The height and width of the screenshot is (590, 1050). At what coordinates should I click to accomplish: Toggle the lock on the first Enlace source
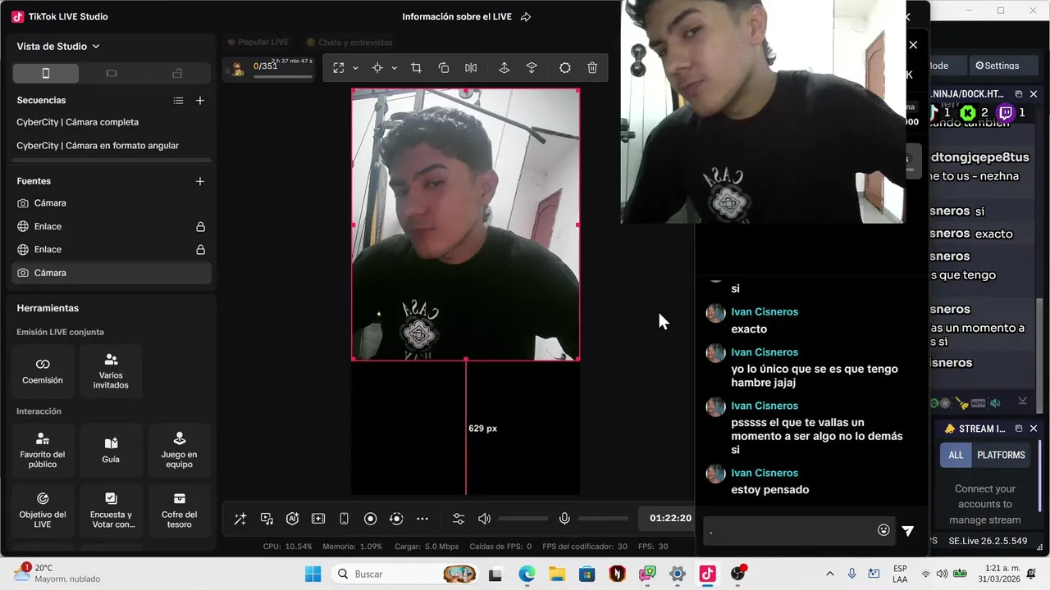click(200, 226)
